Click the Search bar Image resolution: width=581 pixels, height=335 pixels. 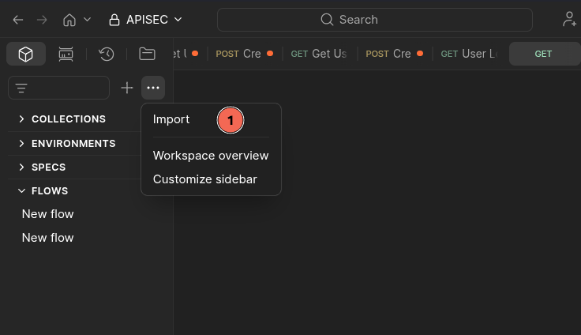click(x=375, y=20)
